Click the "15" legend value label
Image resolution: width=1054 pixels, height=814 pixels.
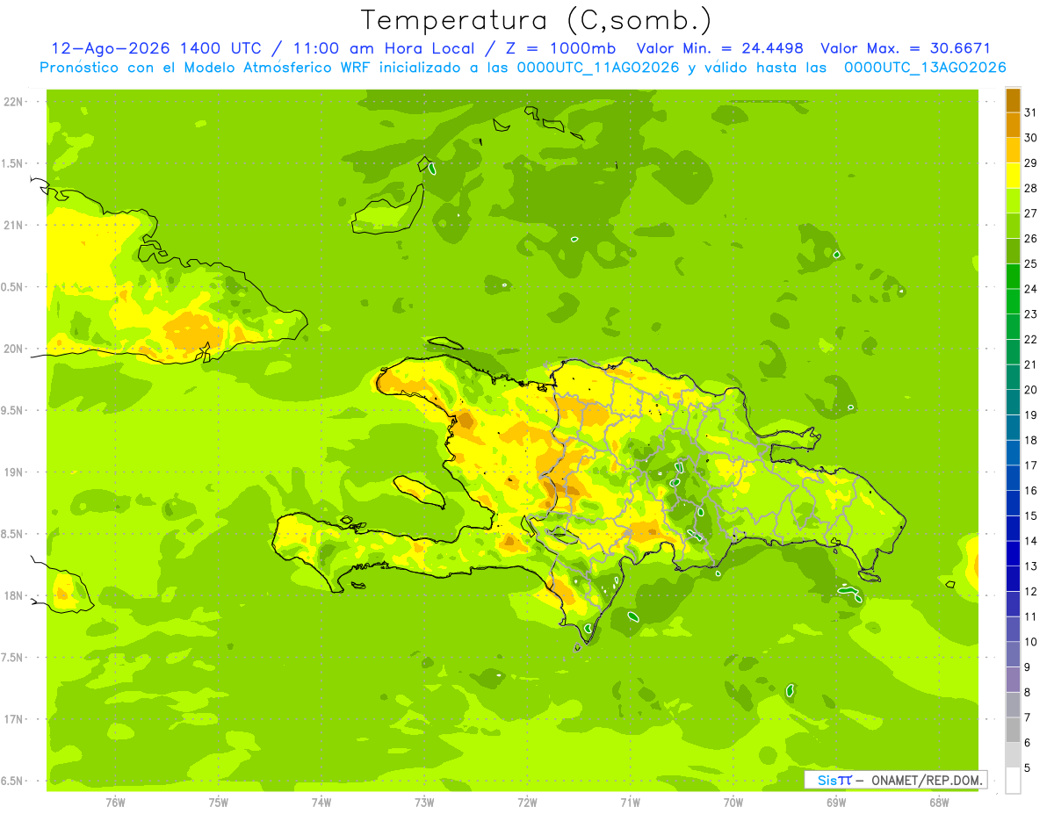[x=1031, y=515]
